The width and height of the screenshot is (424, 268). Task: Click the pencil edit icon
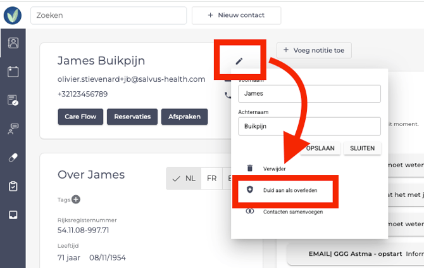tap(239, 61)
